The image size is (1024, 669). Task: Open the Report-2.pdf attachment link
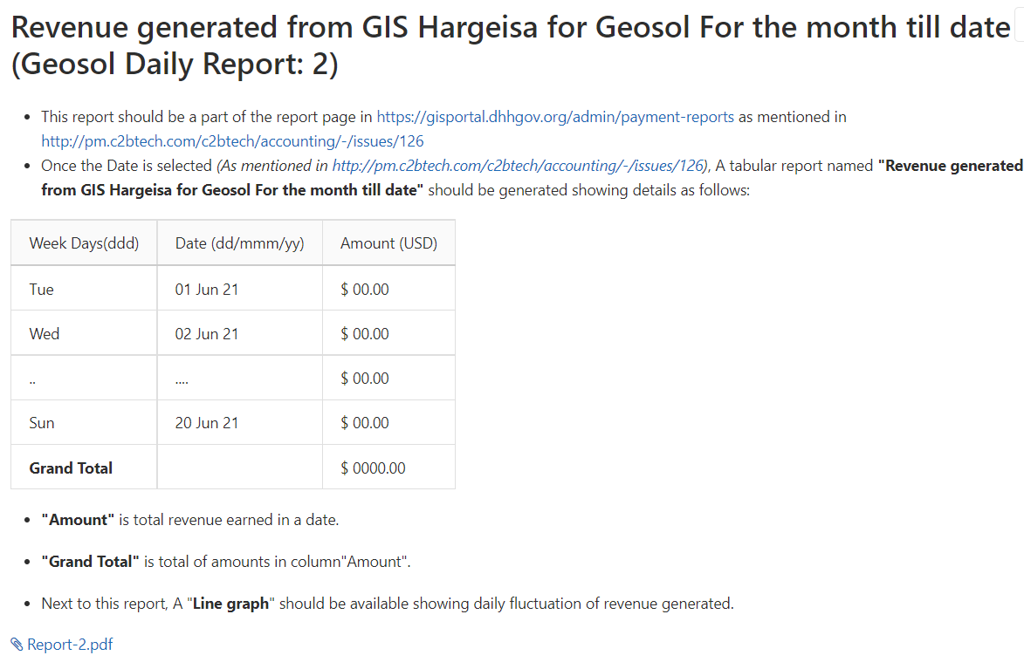pos(70,645)
